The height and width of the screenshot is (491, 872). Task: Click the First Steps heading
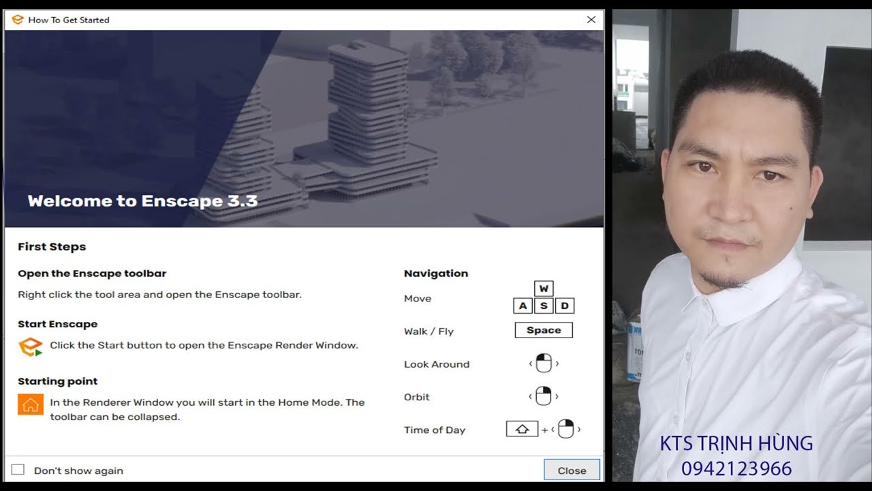tap(52, 247)
